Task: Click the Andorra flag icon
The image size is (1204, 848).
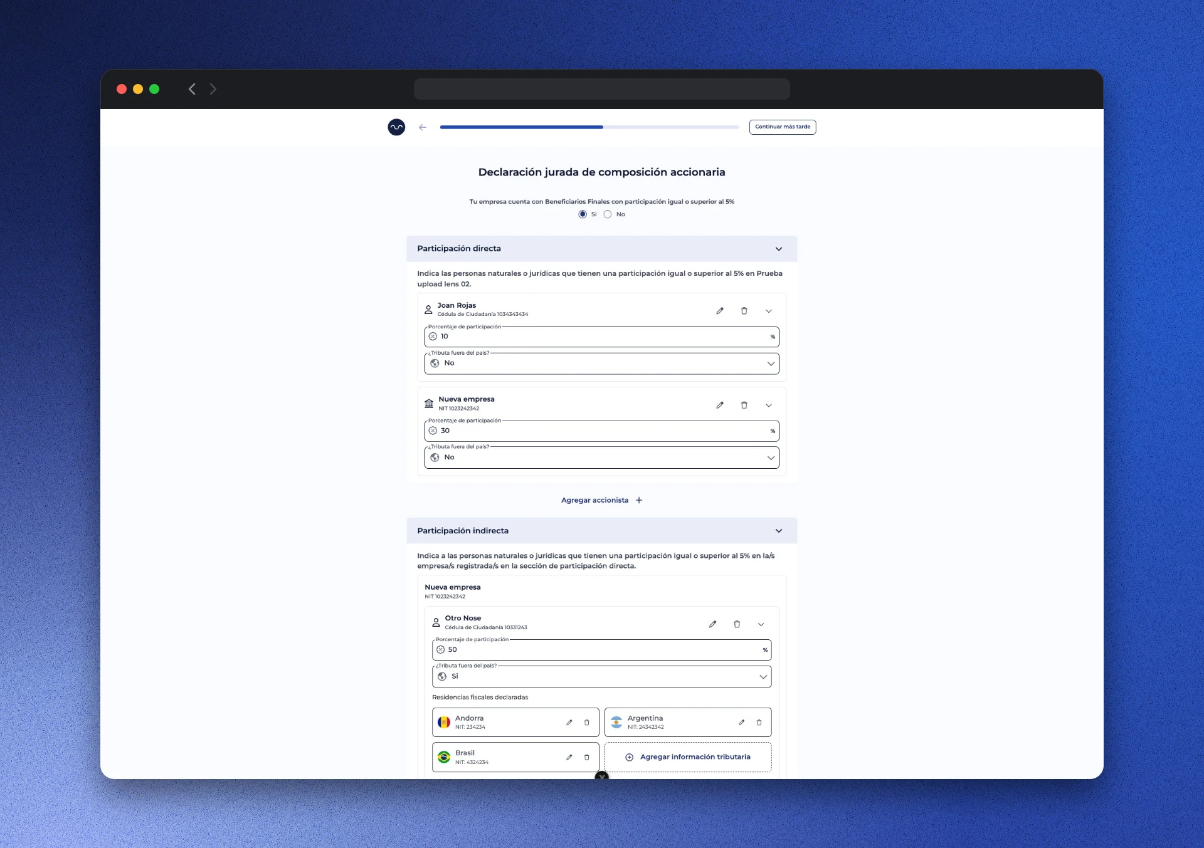Action: pos(444,723)
